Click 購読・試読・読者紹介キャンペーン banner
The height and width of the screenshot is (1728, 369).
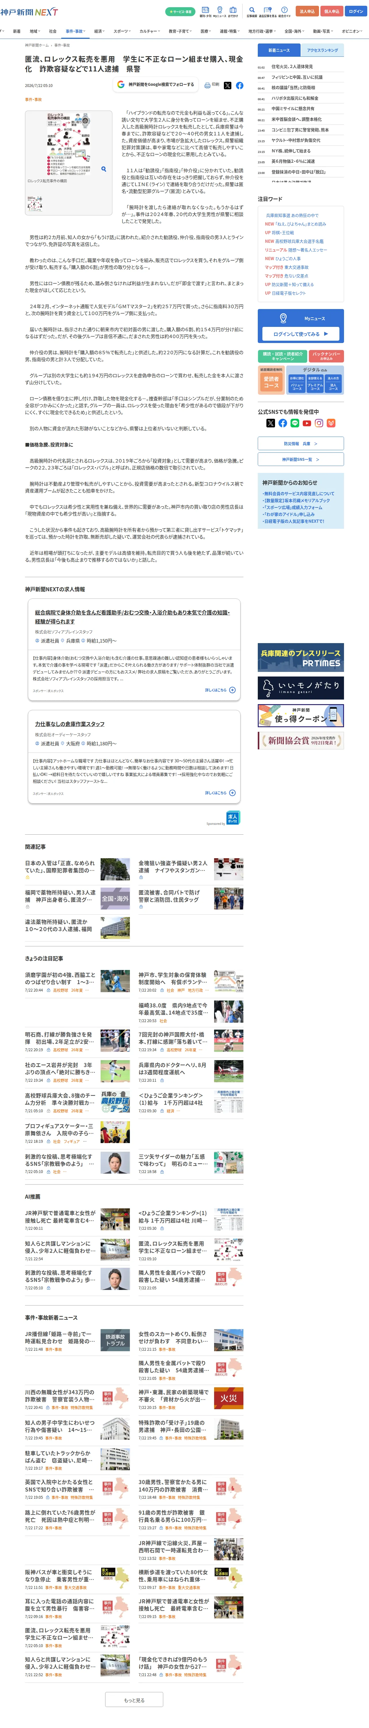282,357
